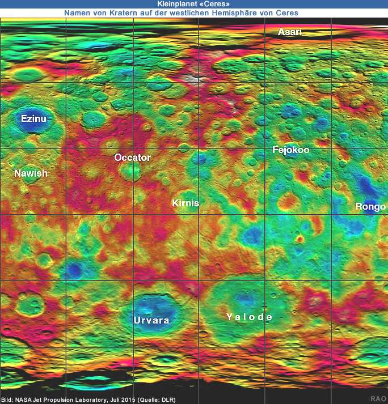Viewport: 388px width, 404px height.
Task: Click the Asari crater label
Action: pos(289,32)
